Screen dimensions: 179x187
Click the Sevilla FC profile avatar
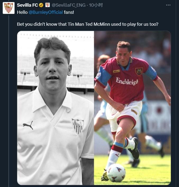pos(8,8)
